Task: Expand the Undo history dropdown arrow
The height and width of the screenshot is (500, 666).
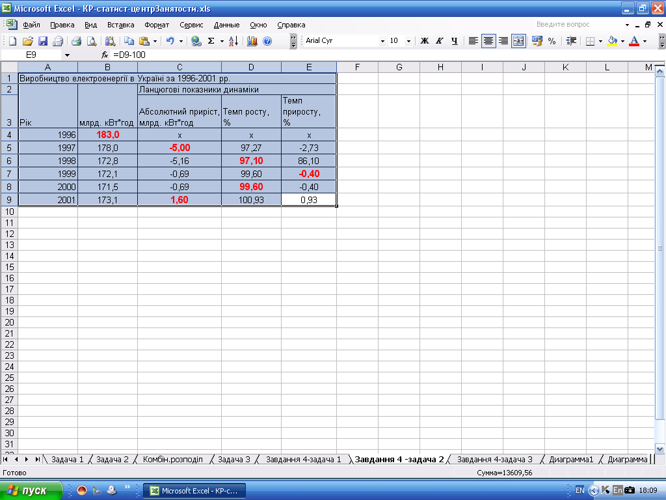Action: coord(181,41)
